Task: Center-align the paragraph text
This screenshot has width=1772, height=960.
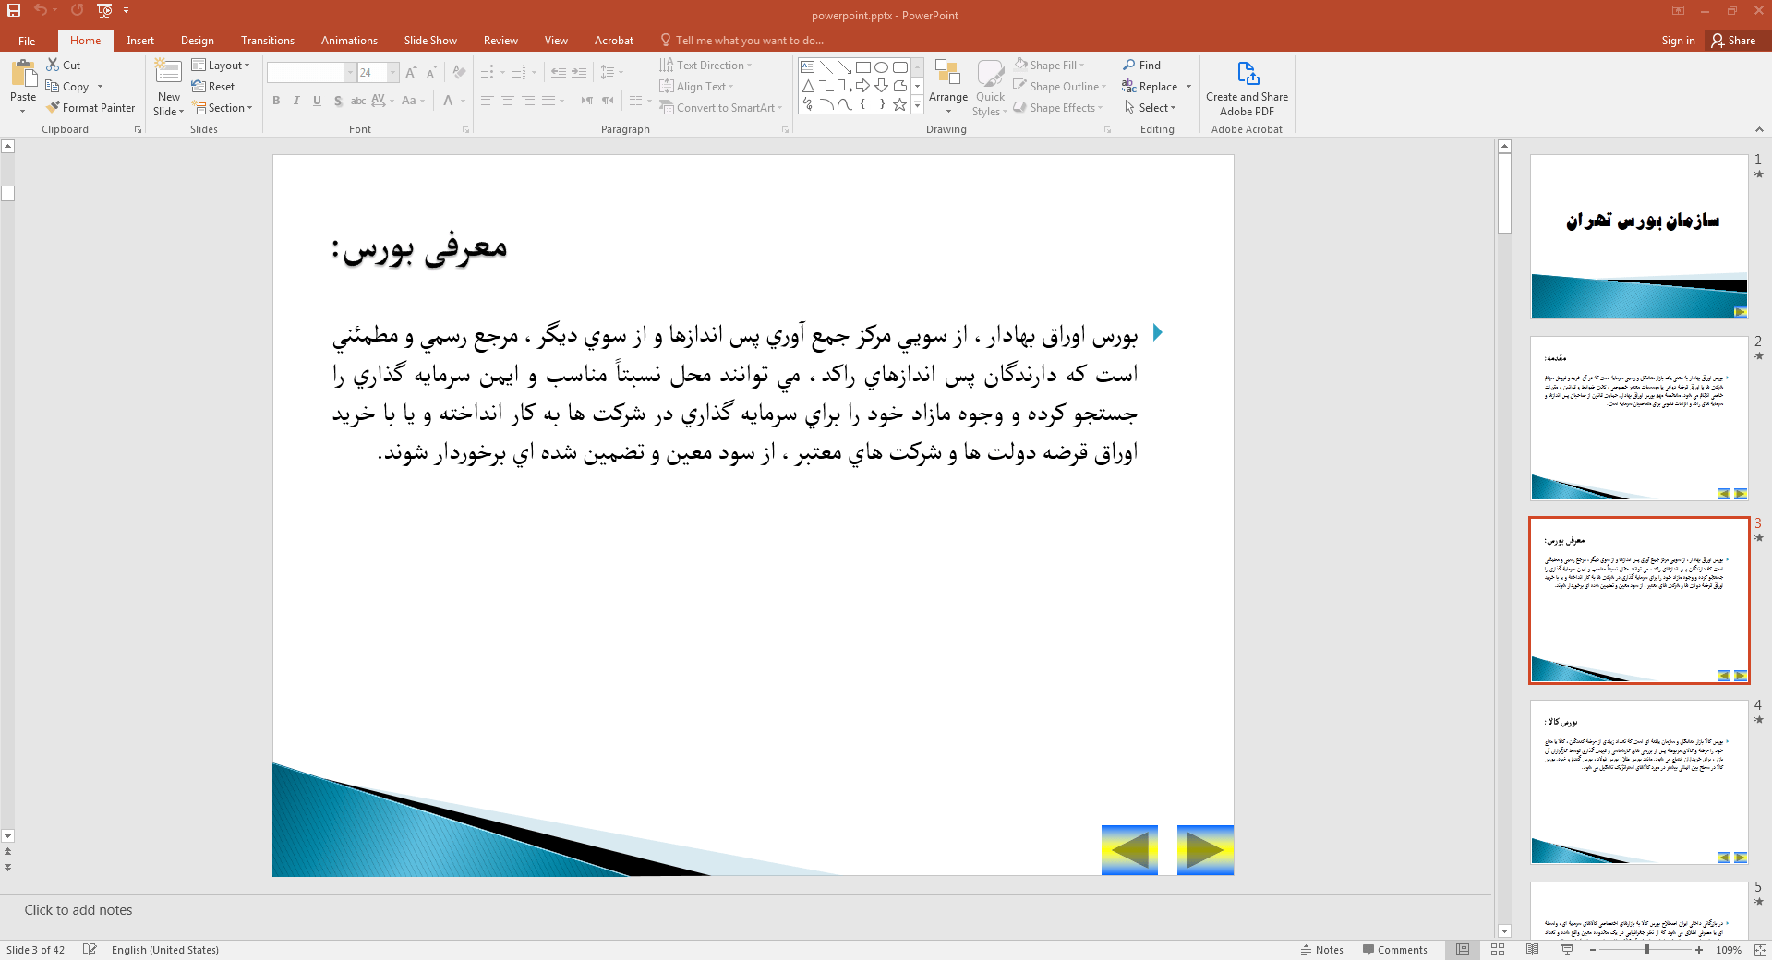Action: [x=508, y=101]
